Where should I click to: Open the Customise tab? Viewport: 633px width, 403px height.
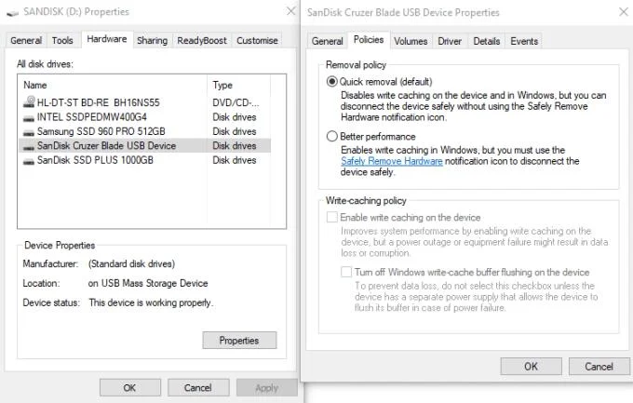[x=257, y=40]
